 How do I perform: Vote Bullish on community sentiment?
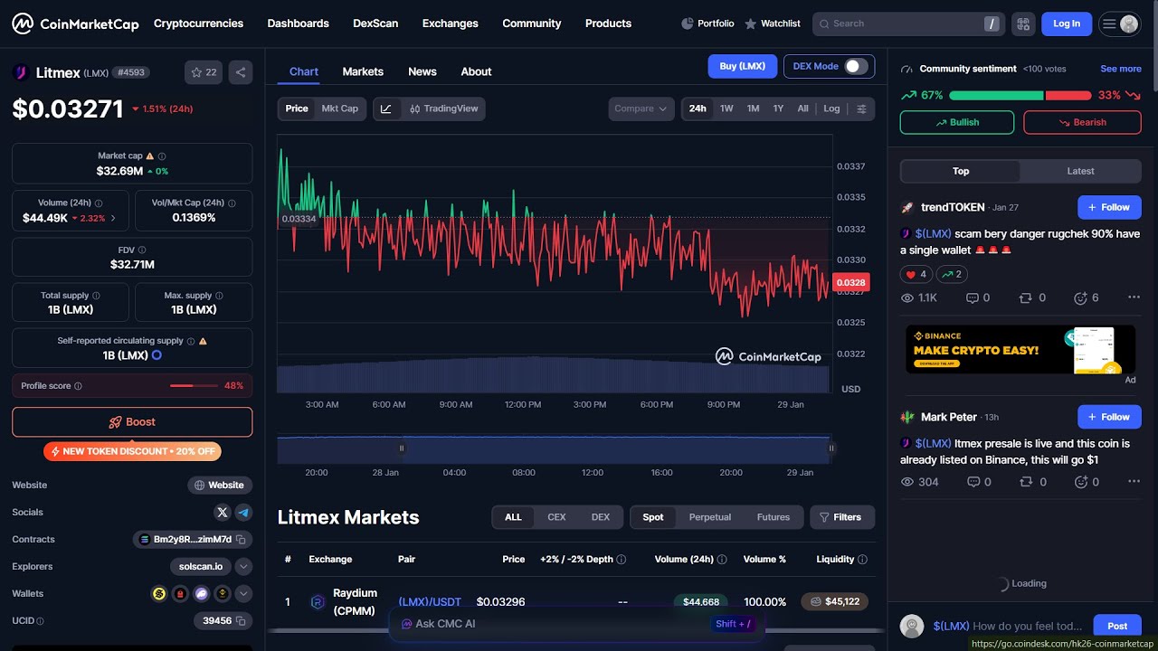(957, 122)
